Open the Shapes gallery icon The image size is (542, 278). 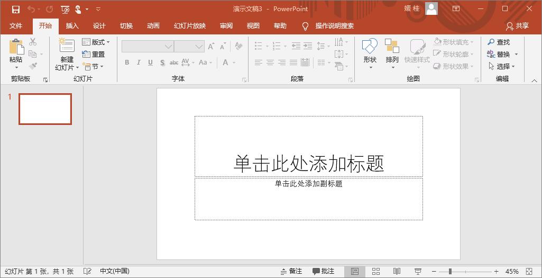(x=370, y=47)
